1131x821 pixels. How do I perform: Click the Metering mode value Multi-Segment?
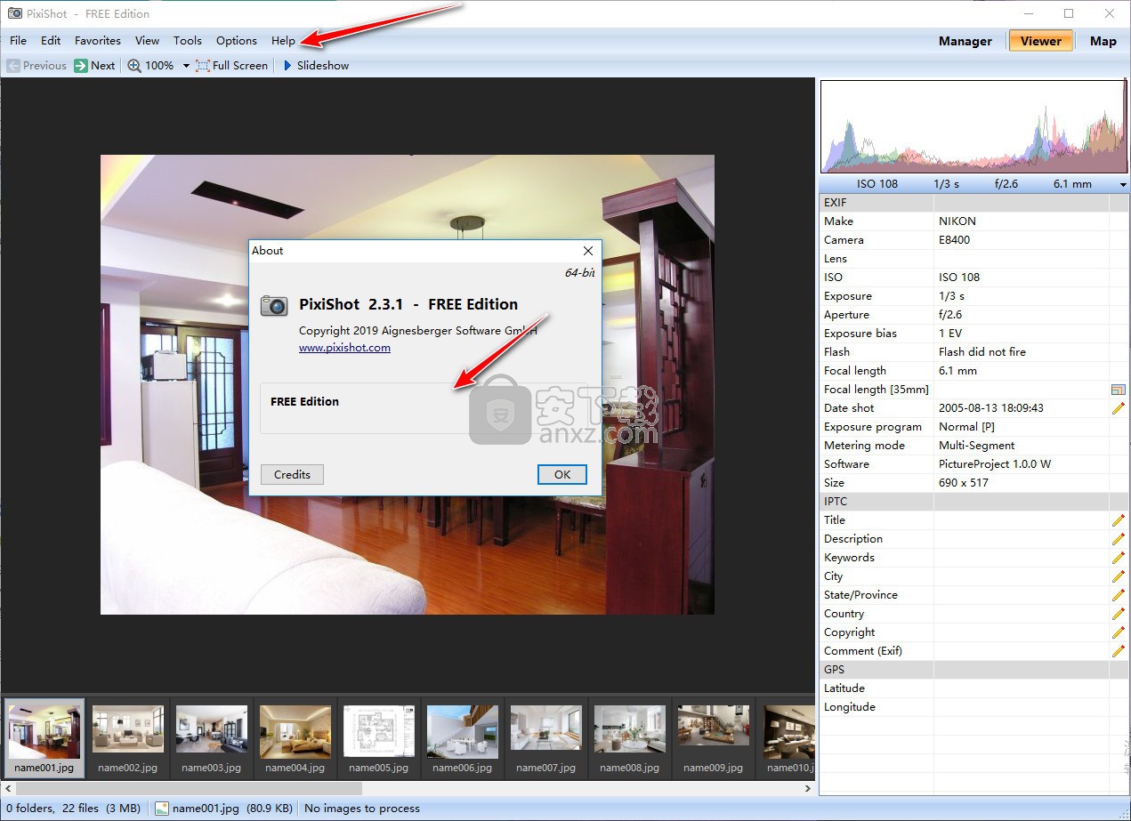[977, 446]
